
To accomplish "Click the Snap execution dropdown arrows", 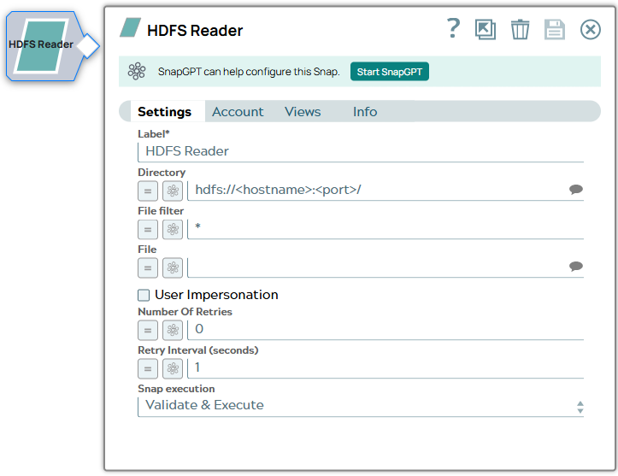I will (580, 407).
